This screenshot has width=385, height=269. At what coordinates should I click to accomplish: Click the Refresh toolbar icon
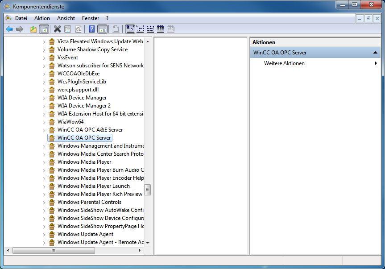tap(79, 29)
